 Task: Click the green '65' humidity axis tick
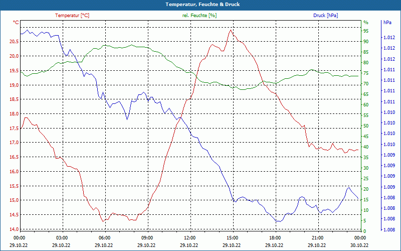[x=366, y=94]
